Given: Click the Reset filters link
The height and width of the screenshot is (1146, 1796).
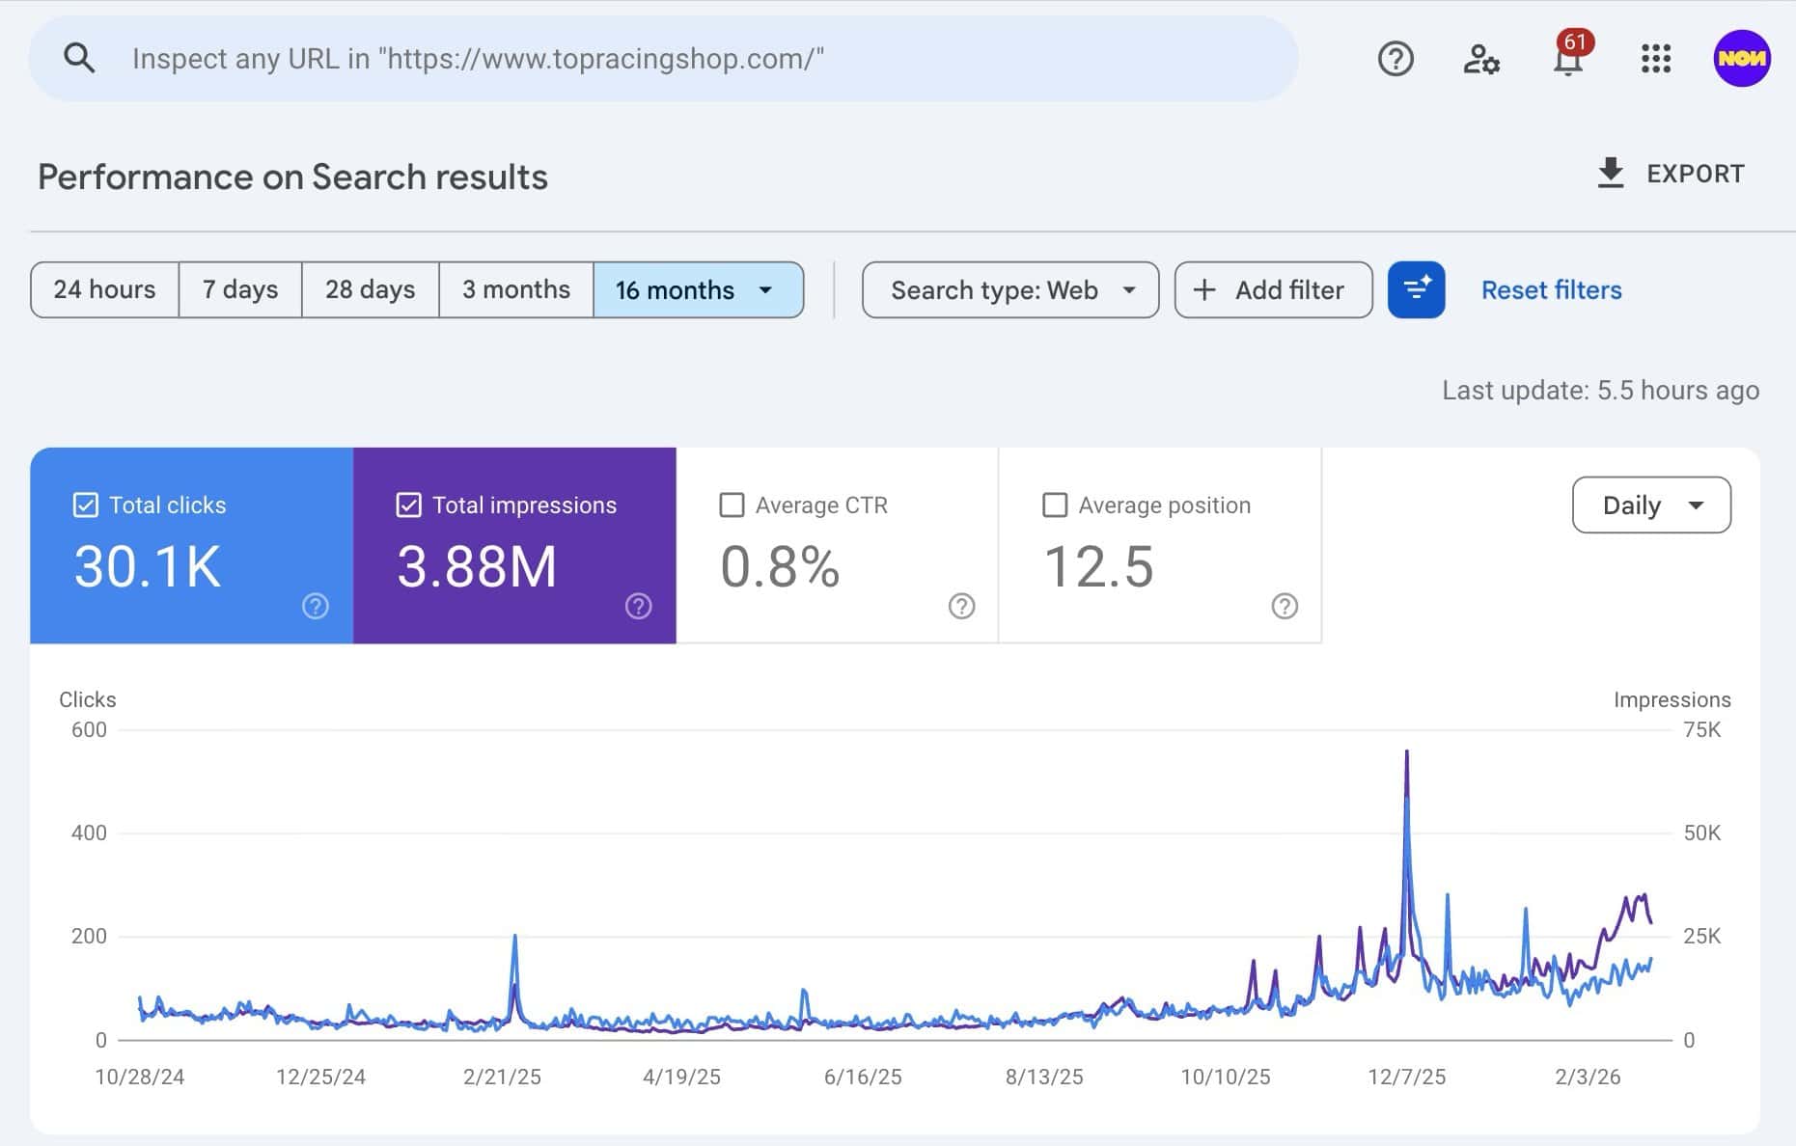Looking at the screenshot, I should (x=1550, y=289).
